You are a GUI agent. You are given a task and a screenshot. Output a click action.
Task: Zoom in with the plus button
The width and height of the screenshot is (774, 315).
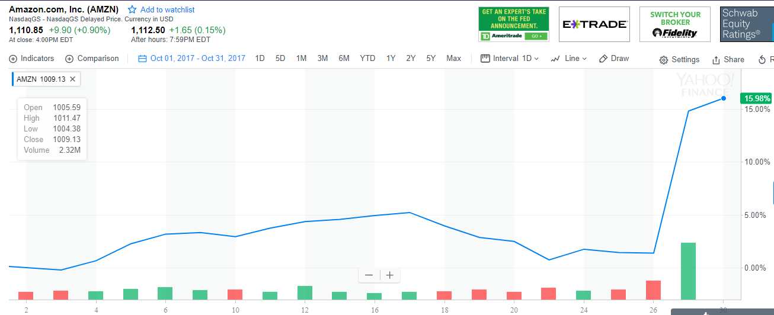point(389,275)
